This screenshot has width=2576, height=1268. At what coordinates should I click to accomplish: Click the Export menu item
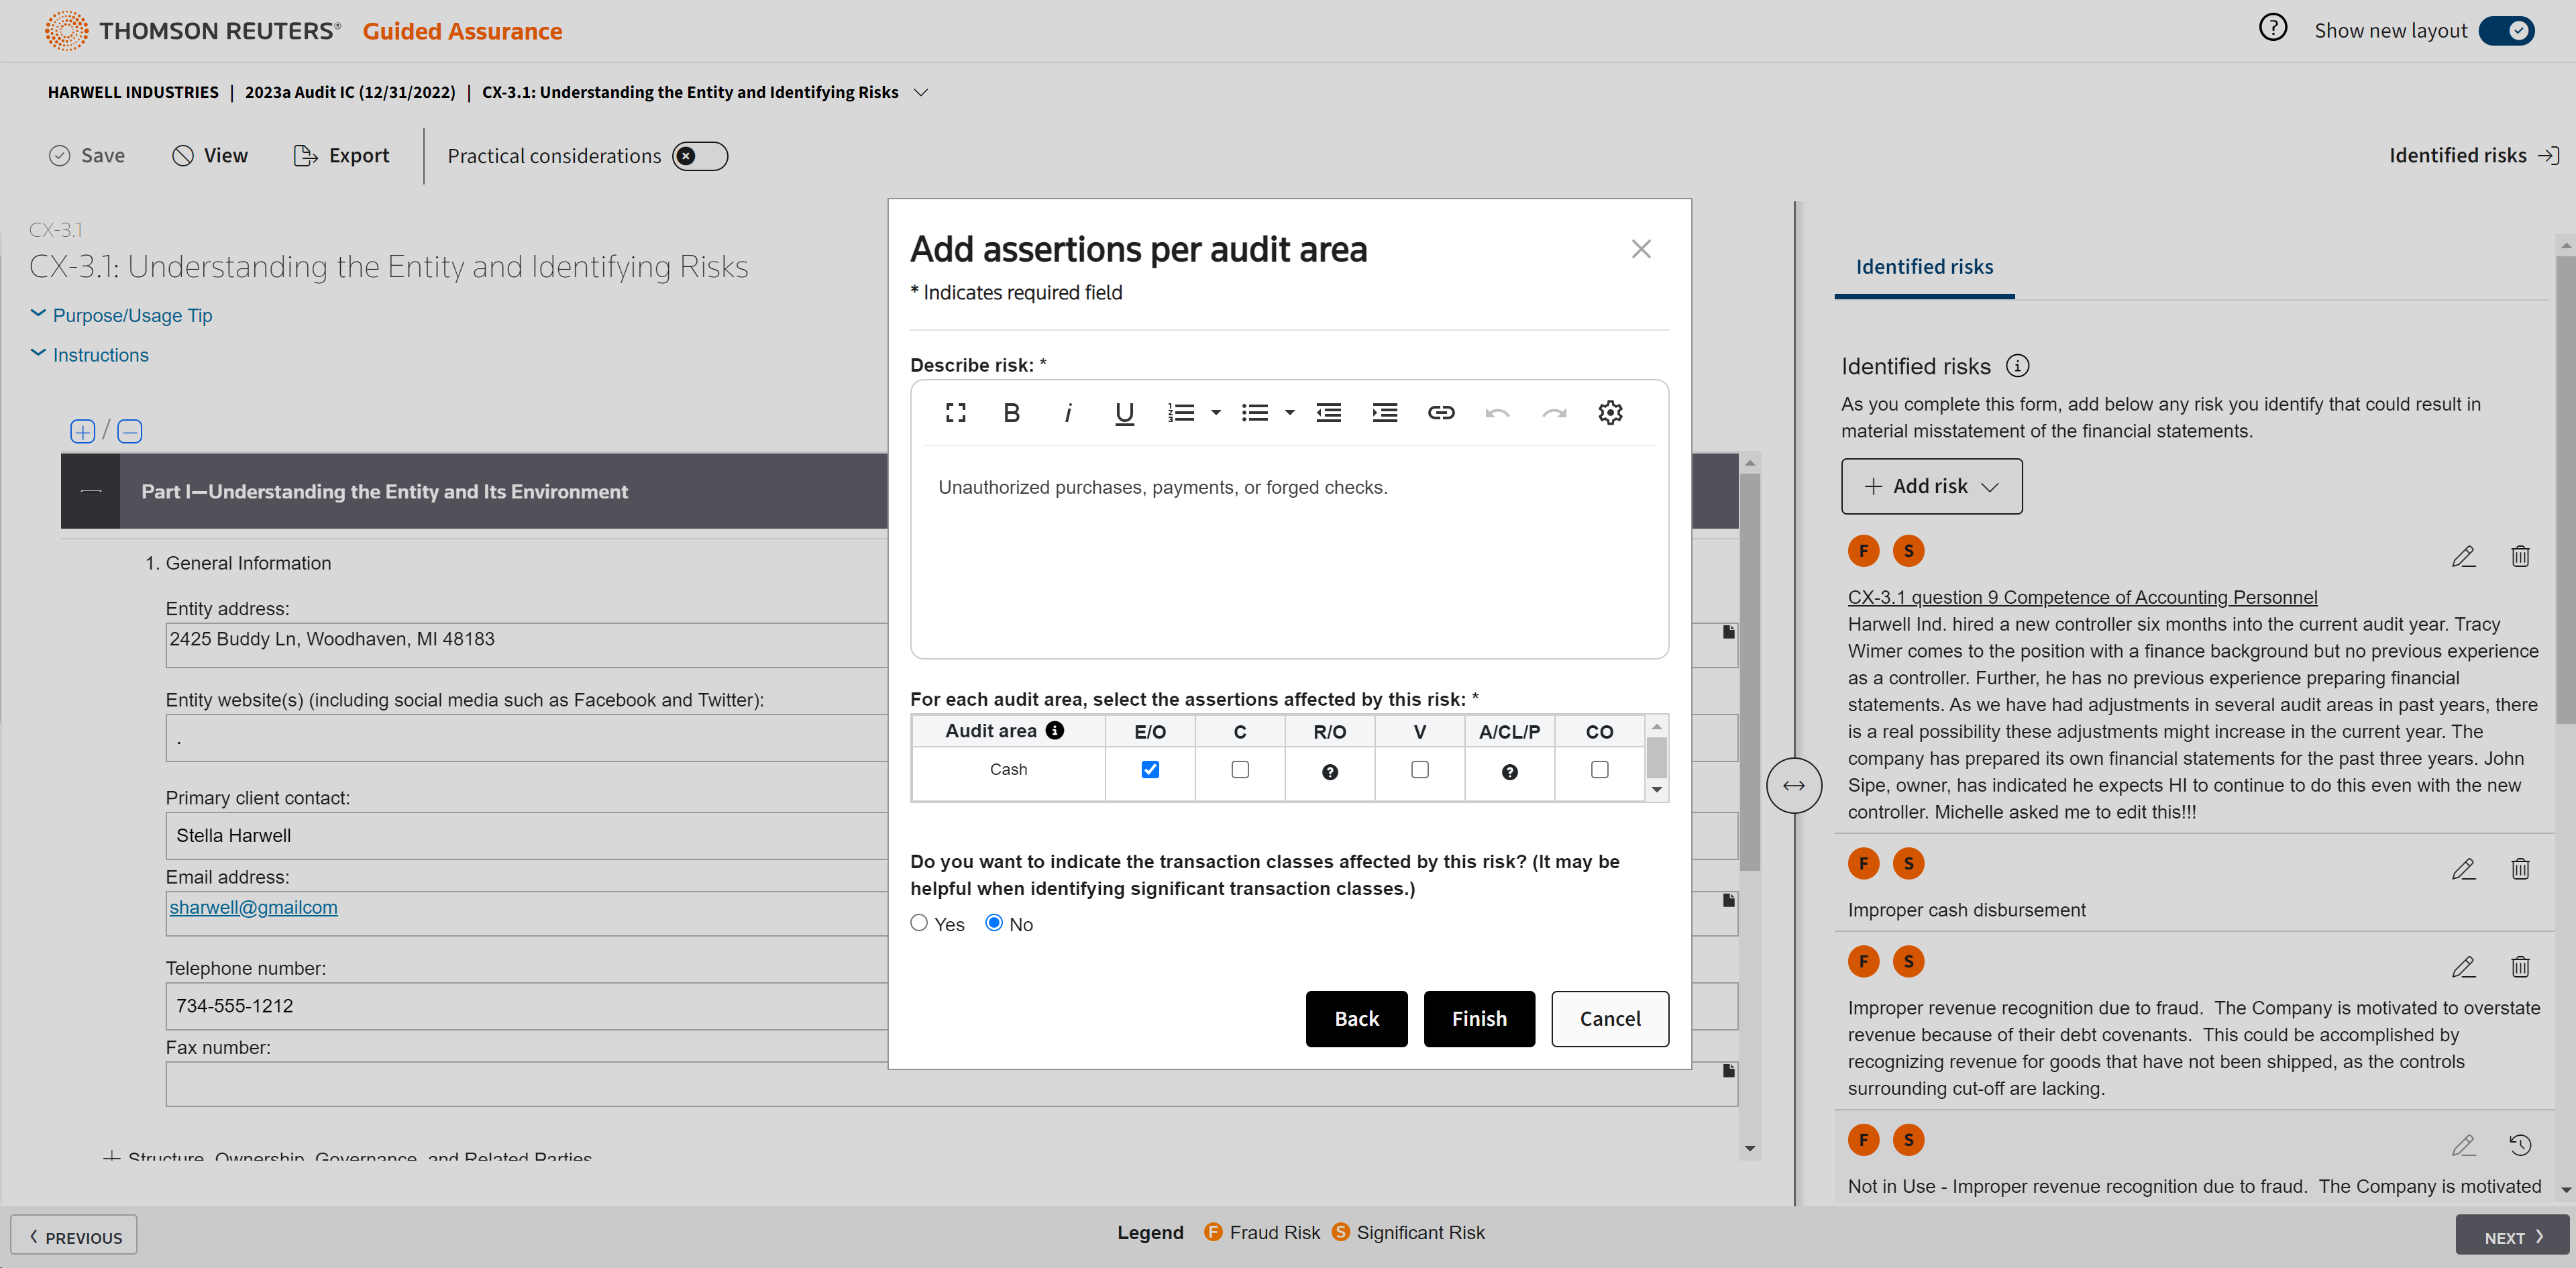(341, 156)
